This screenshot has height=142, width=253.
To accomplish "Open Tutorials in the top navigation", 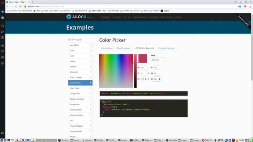I will point(117,17).
